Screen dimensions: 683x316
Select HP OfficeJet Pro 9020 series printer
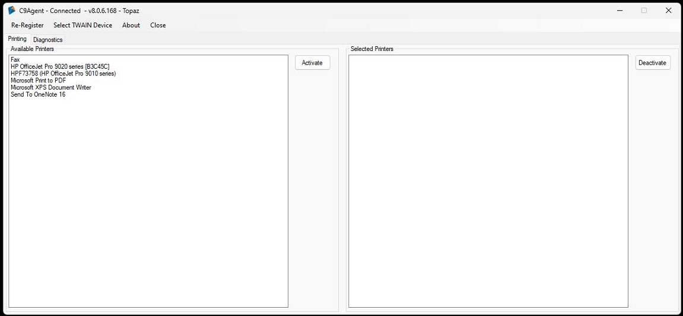[x=60, y=67]
